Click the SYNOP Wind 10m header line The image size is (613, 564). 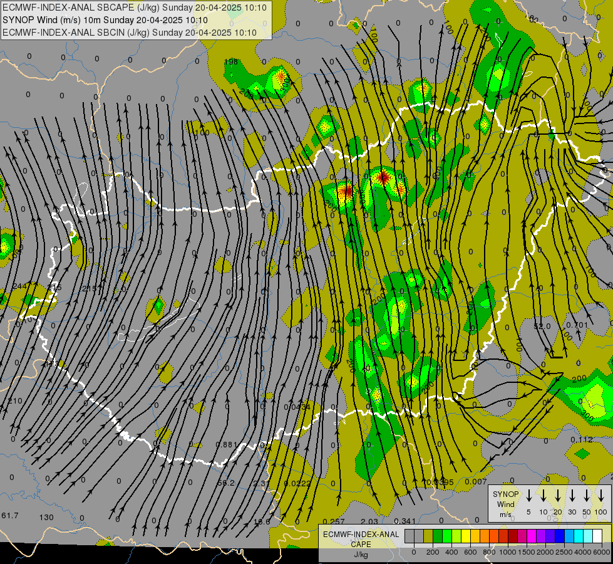[105, 20]
